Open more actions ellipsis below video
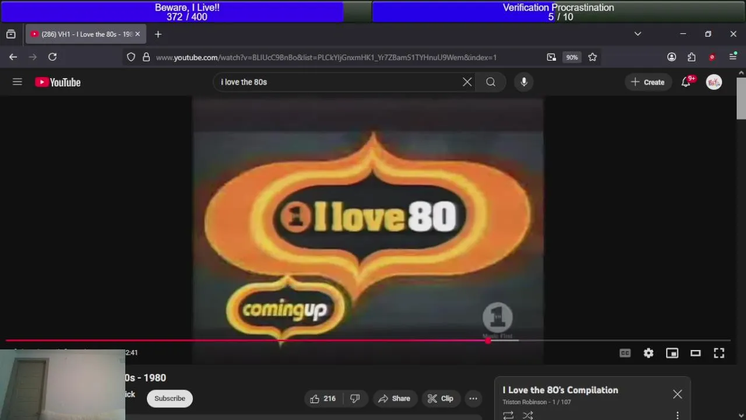This screenshot has height=420, width=746. pyautogui.click(x=473, y=398)
